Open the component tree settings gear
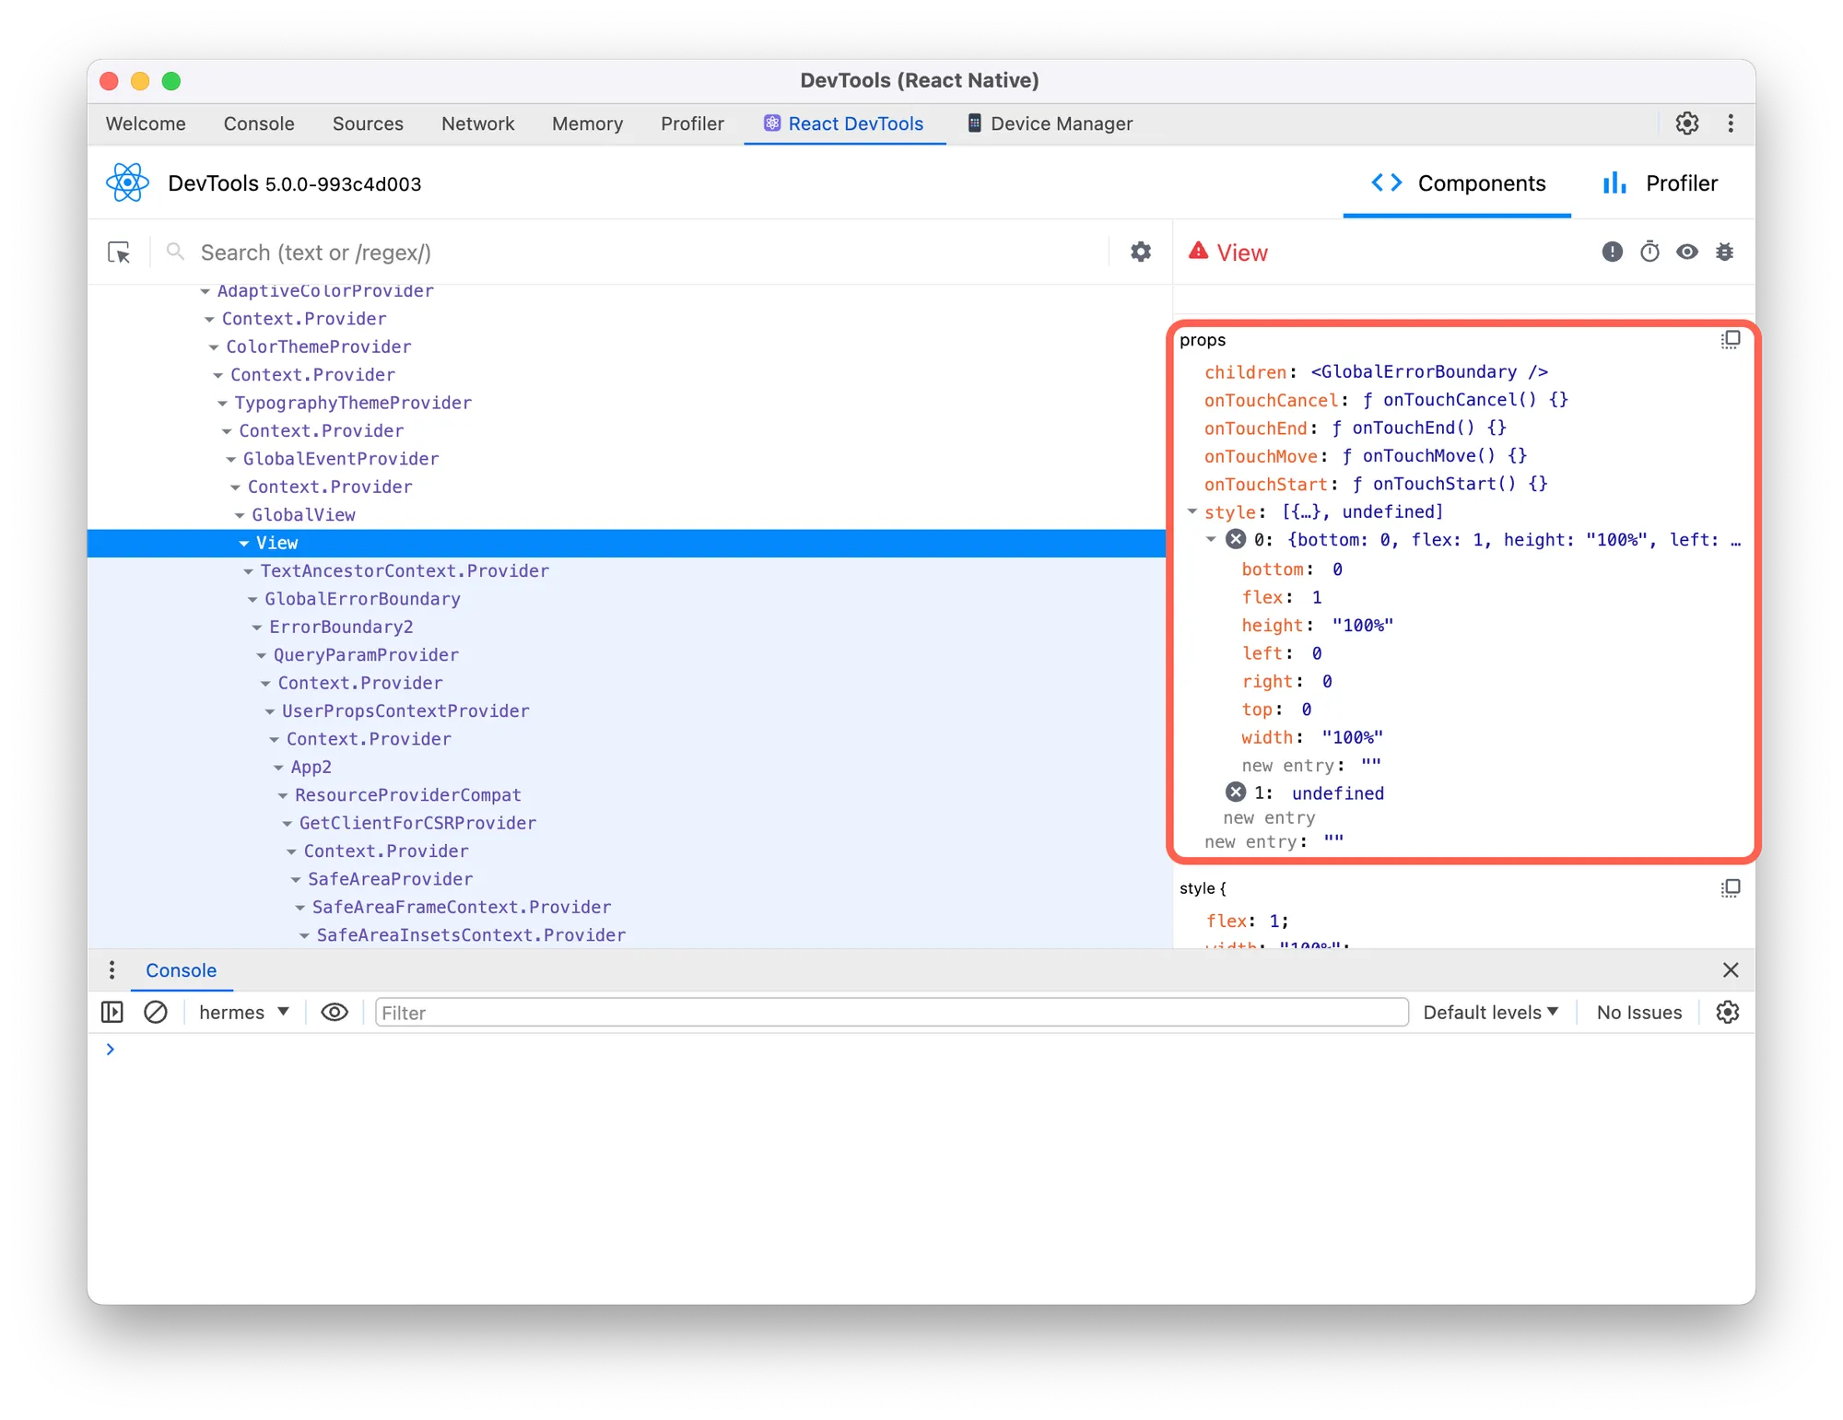Screen dimensions: 1843x1420 (1140, 252)
